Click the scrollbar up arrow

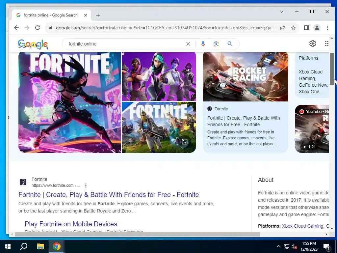(x=332, y=38)
